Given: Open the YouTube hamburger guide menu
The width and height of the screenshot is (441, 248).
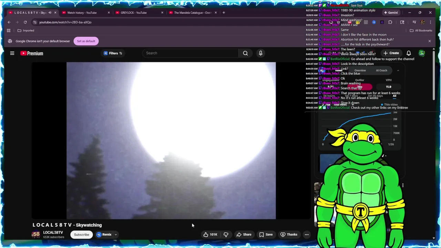Looking at the screenshot, I should click(x=12, y=53).
